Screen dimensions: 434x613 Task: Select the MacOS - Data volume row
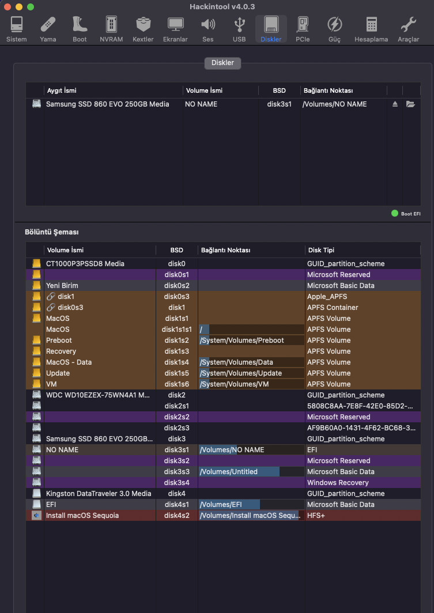click(x=69, y=362)
